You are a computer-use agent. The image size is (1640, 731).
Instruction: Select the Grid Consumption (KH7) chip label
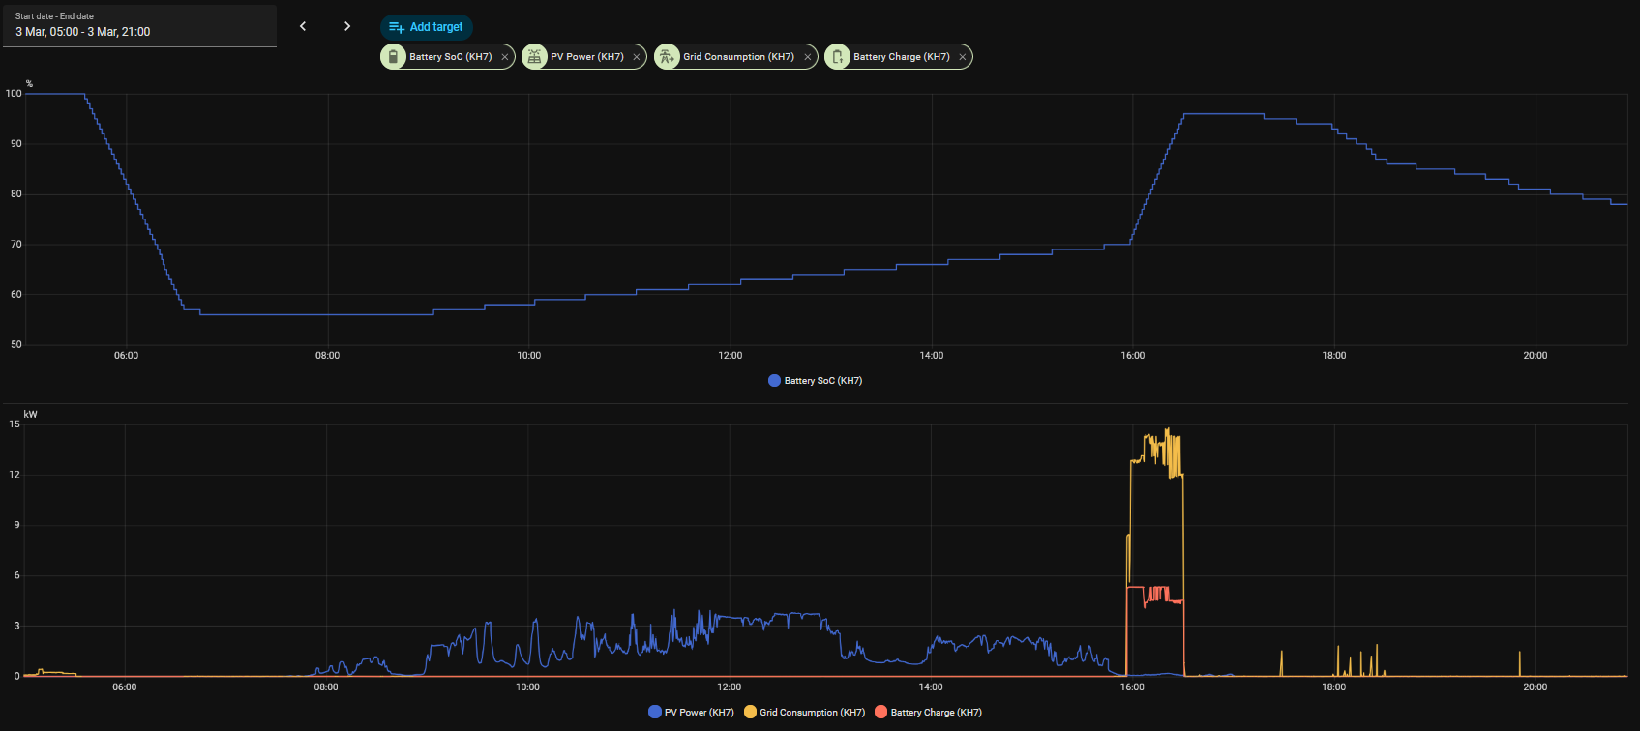click(738, 57)
